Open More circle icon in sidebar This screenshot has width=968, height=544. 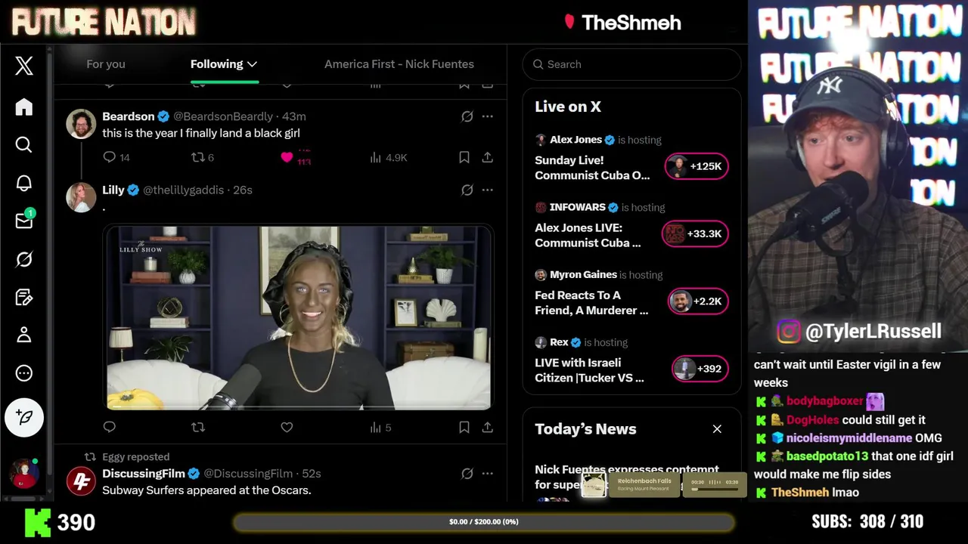coord(24,373)
